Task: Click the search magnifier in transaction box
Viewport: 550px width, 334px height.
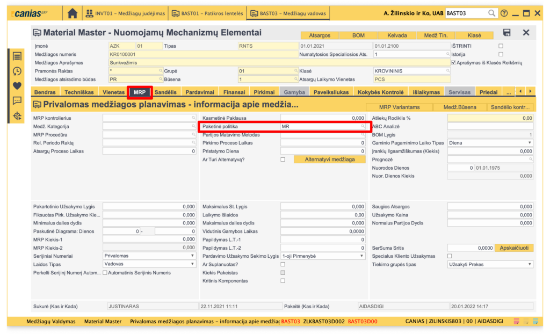Action: tap(491, 13)
